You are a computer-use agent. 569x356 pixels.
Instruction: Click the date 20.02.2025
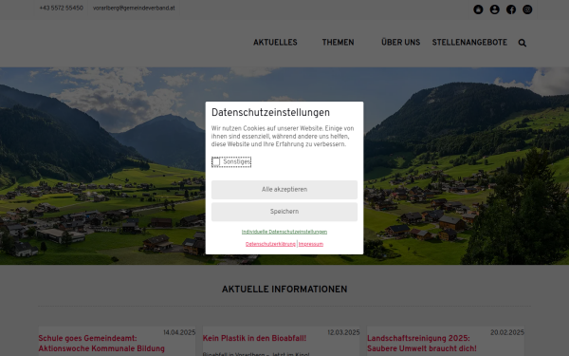507,333
